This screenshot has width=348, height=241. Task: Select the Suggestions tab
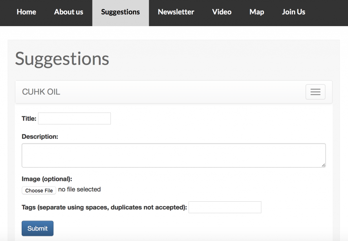[x=121, y=13]
